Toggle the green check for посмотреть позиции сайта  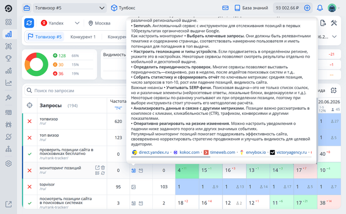point(29,203)
